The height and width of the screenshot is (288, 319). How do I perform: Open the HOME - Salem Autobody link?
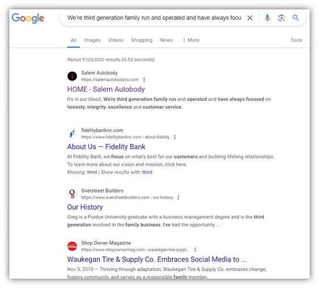[x=106, y=89]
